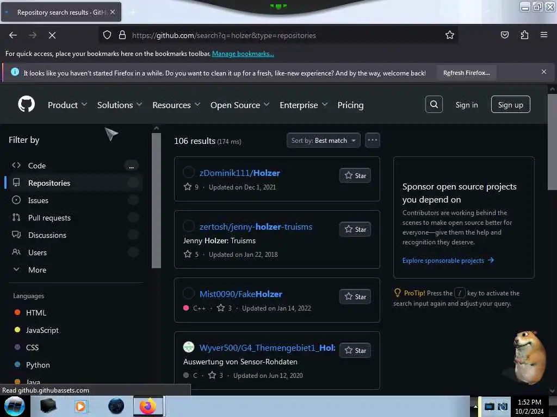Viewport: 557px width, 417px height.
Task: Close the Repository search results tab
Action: pyautogui.click(x=112, y=12)
